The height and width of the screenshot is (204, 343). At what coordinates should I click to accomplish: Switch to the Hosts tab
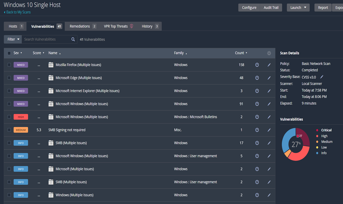coord(15,26)
